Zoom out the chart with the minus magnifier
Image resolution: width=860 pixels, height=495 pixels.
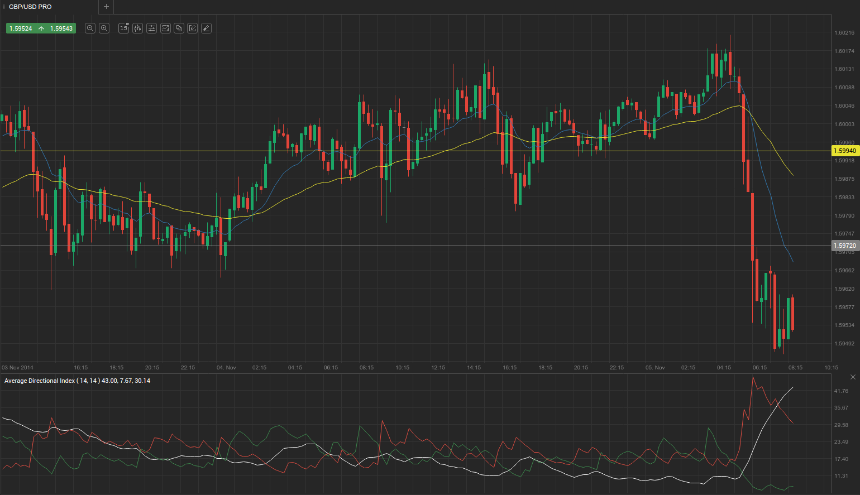coord(90,28)
